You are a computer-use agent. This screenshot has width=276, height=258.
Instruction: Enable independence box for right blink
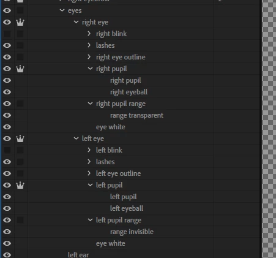point(20,34)
